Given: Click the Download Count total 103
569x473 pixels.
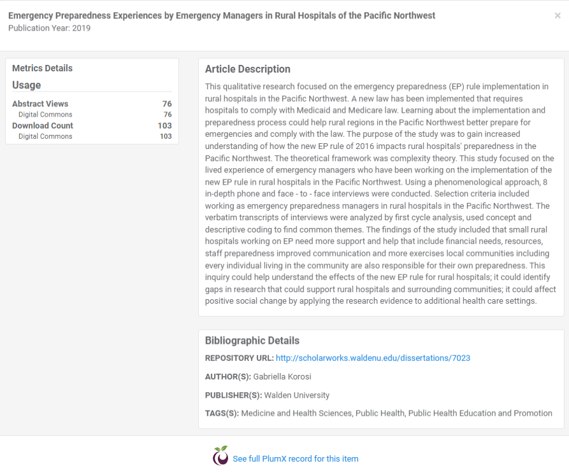Looking at the screenshot, I should pyautogui.click(x=164, y=125).
